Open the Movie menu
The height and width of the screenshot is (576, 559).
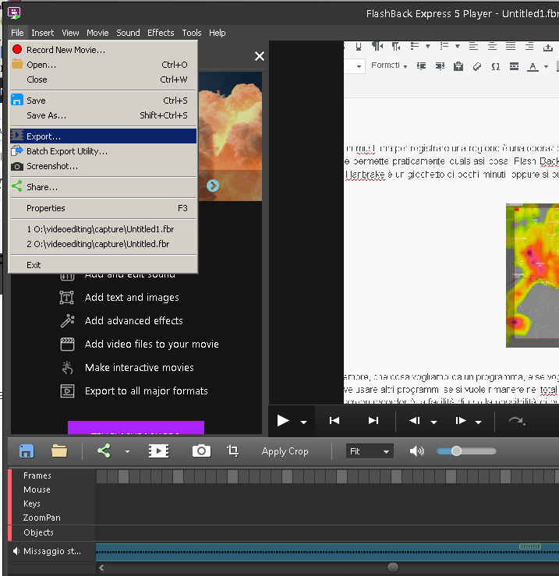tap(97, 33)
